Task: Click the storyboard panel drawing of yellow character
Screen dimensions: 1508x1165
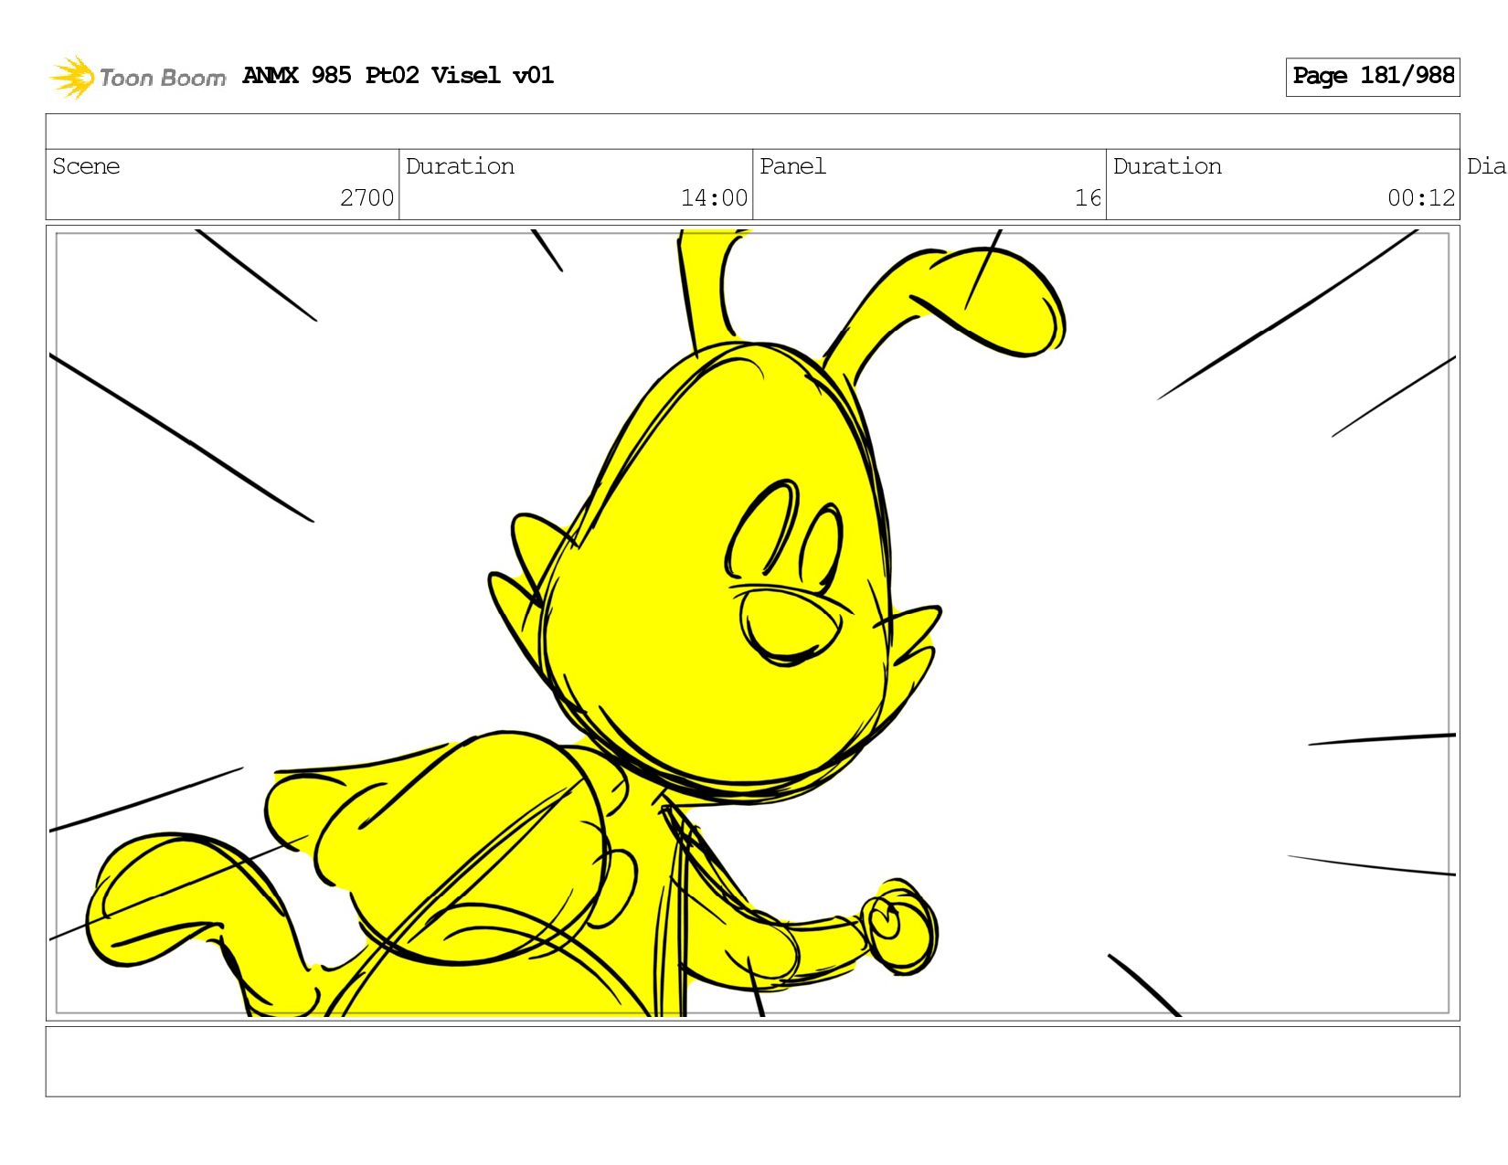Action: click(752, 623)
